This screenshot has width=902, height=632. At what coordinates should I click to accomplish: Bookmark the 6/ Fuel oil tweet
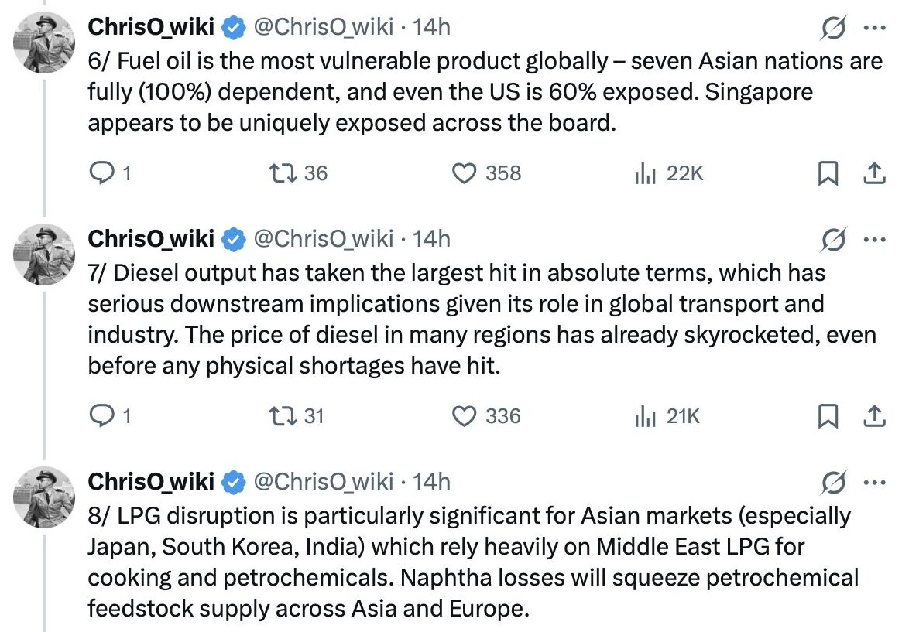(828, 173)
